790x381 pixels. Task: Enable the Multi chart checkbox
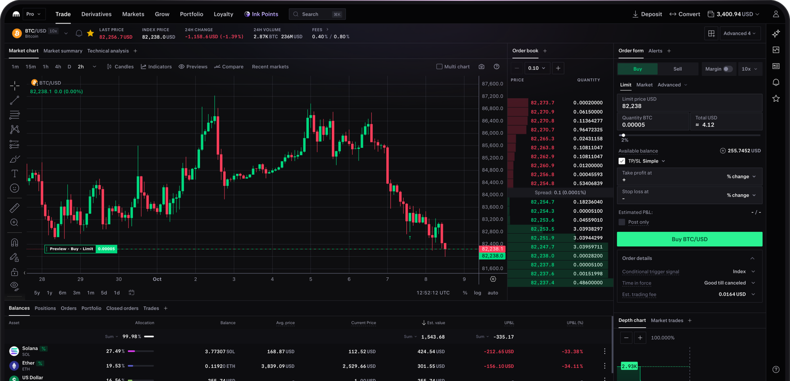[x=439, y=67]
